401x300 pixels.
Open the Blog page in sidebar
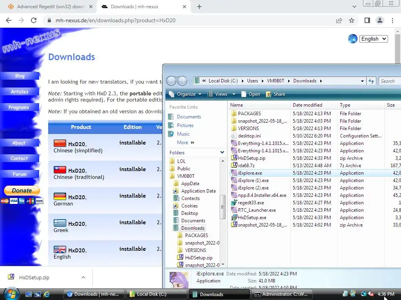(20, 76)
